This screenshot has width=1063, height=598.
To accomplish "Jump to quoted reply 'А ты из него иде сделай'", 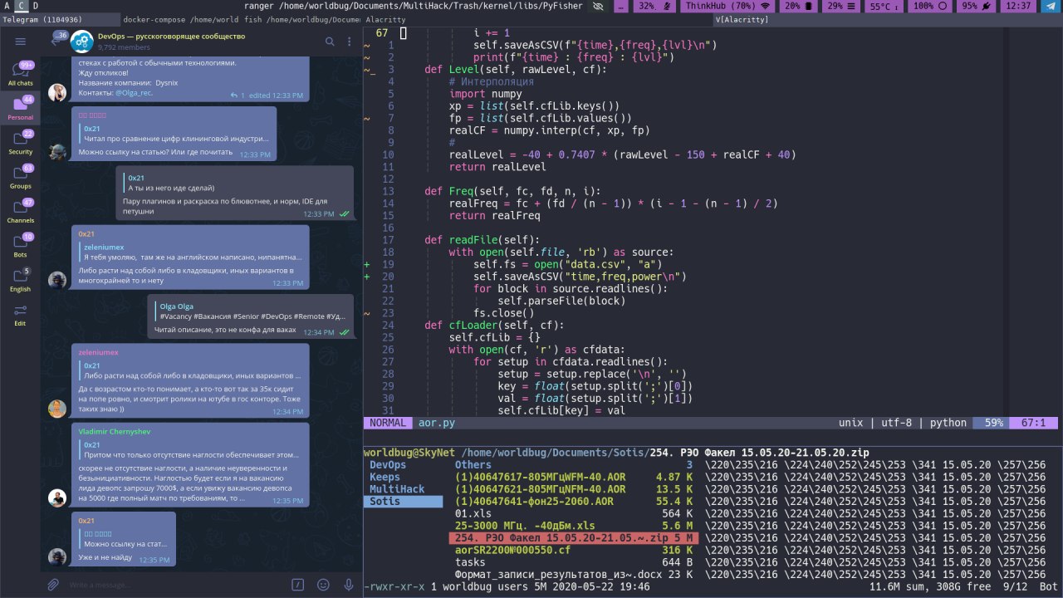I will 235,184.
